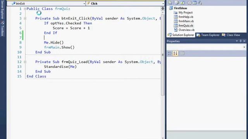Collapse the btnExit_Click sub outline
This screenshot has width=248, height=139.
click(25, 19)
